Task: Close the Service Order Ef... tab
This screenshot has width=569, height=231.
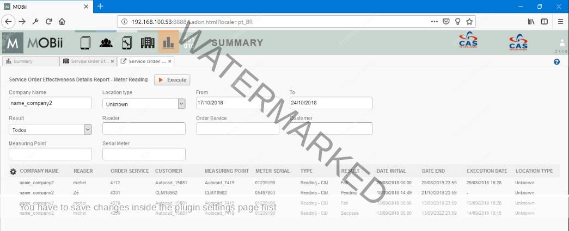Action: 113,61
